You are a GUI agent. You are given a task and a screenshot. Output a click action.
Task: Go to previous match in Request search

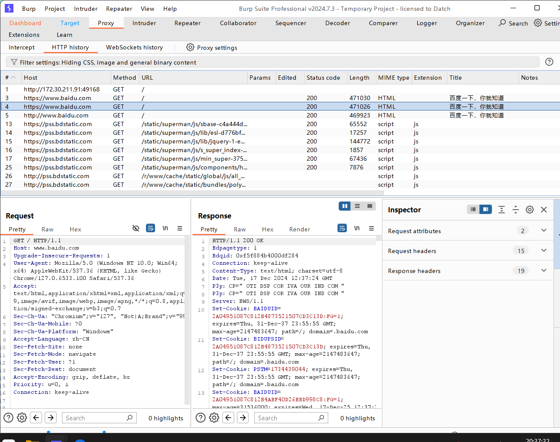pos(36,418)
